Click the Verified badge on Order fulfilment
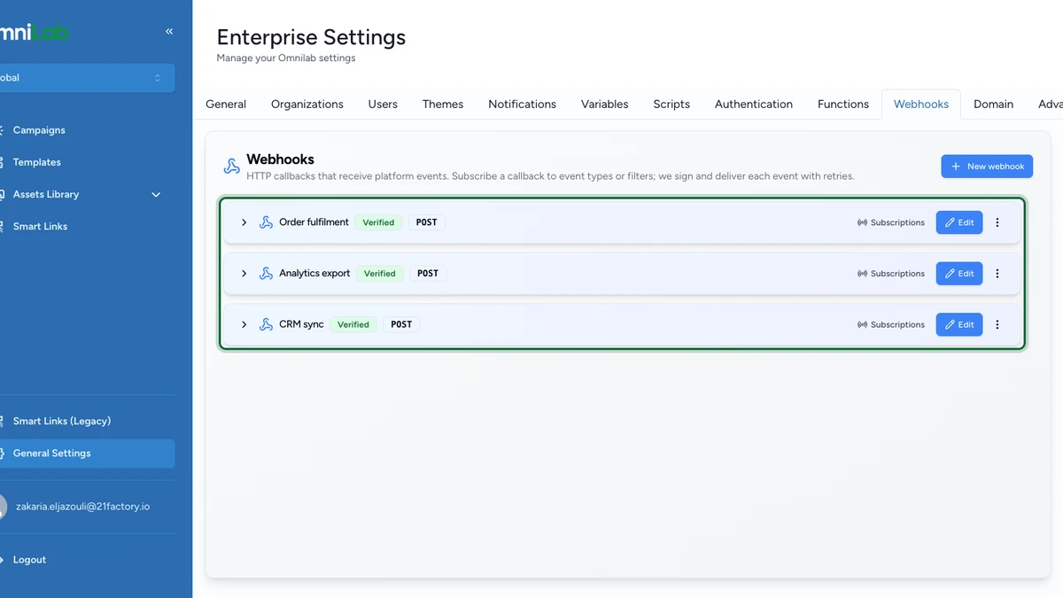 click(x=378, y=222)
